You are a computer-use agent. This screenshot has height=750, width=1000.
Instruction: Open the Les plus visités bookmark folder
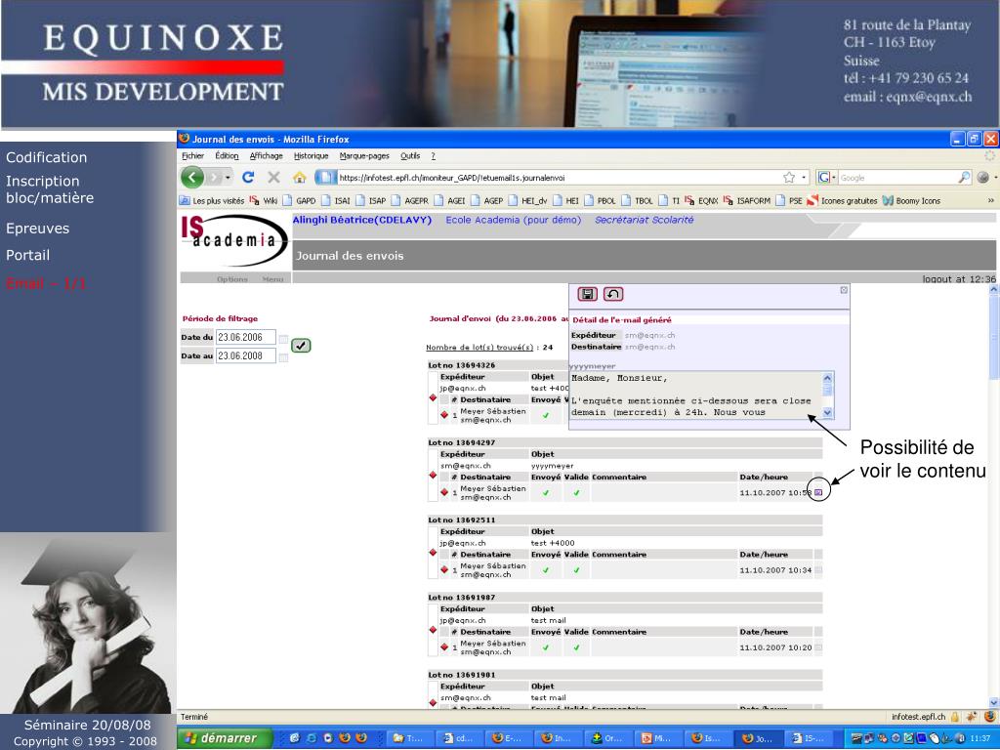[212, 200]
